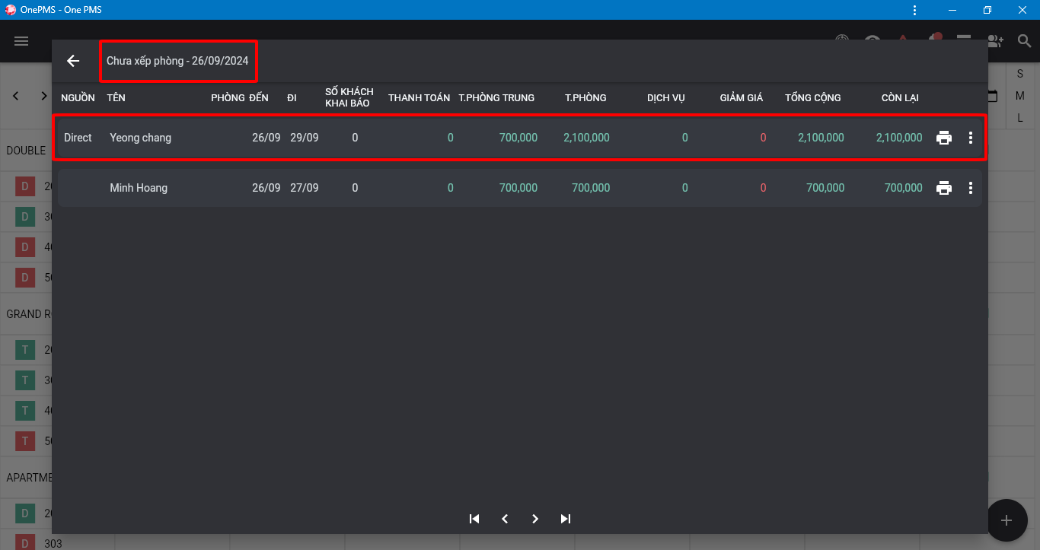Screen dimensions: 1040x550
Task: Choose the M size option
Action: (x=1020, y=96)
